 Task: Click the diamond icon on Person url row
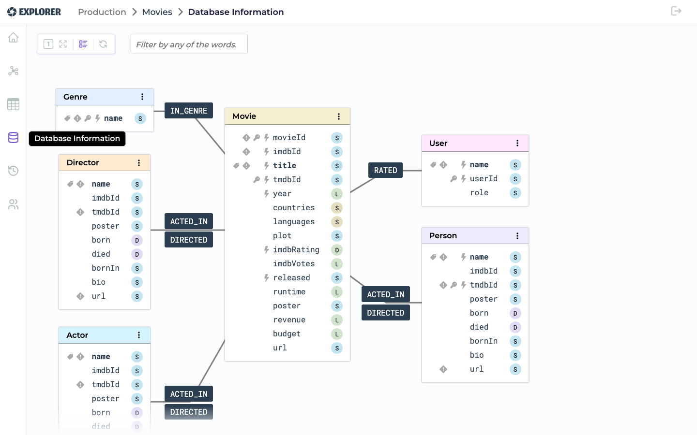443,369
